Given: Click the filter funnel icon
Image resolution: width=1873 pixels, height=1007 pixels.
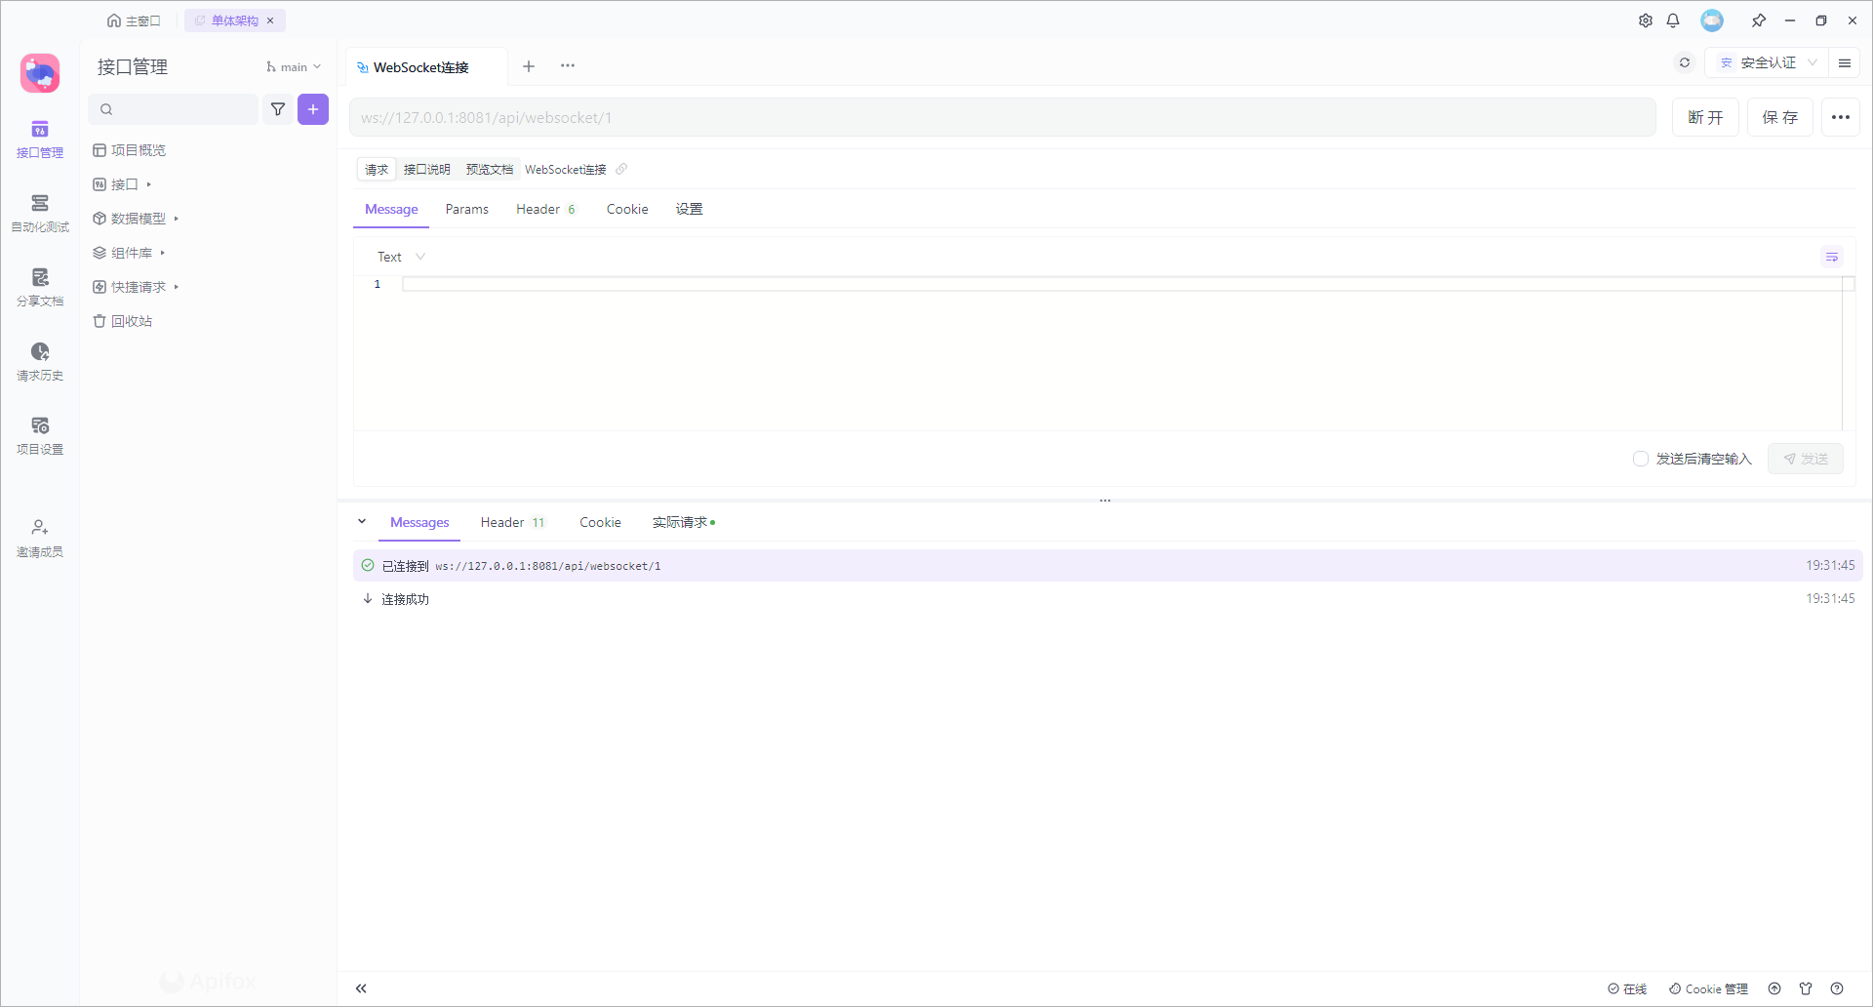Looking at the screenshot, I should tap(278, 109).
